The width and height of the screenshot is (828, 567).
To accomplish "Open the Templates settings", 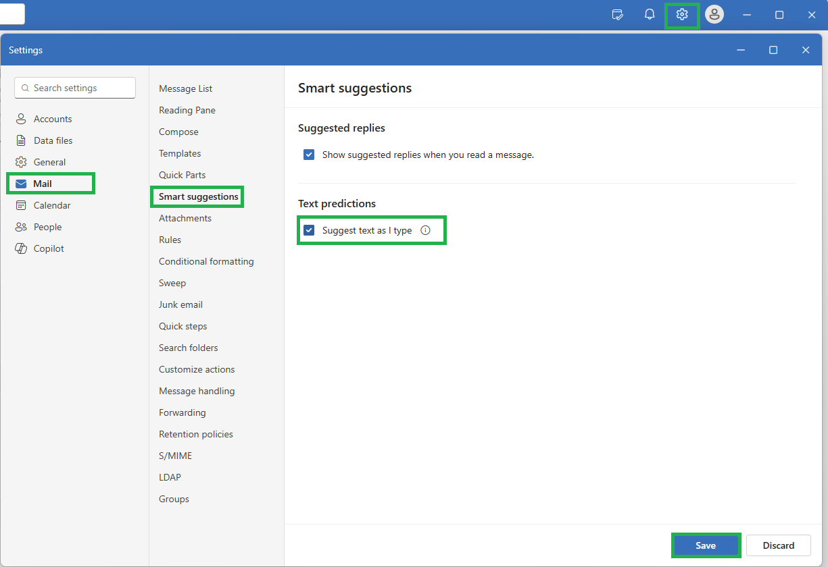I will pos(180,153).
